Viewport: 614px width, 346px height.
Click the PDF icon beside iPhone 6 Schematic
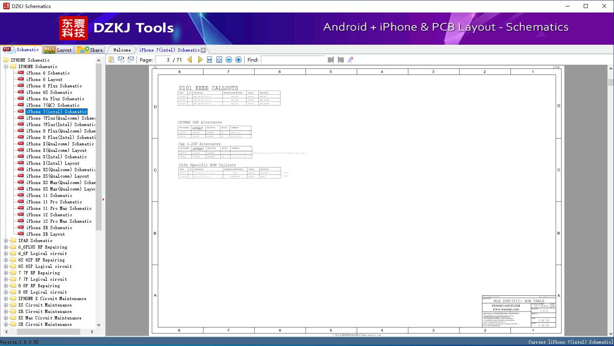click(21, 73)
